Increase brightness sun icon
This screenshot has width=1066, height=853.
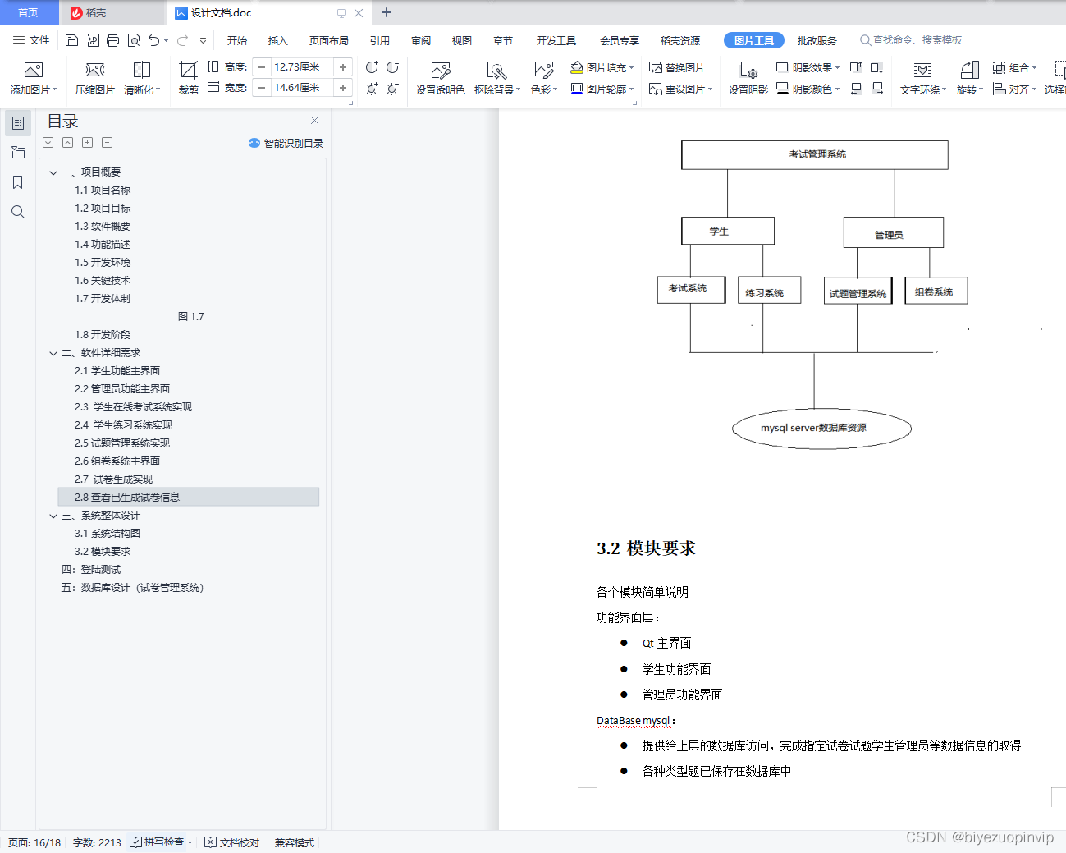point(372,88)
